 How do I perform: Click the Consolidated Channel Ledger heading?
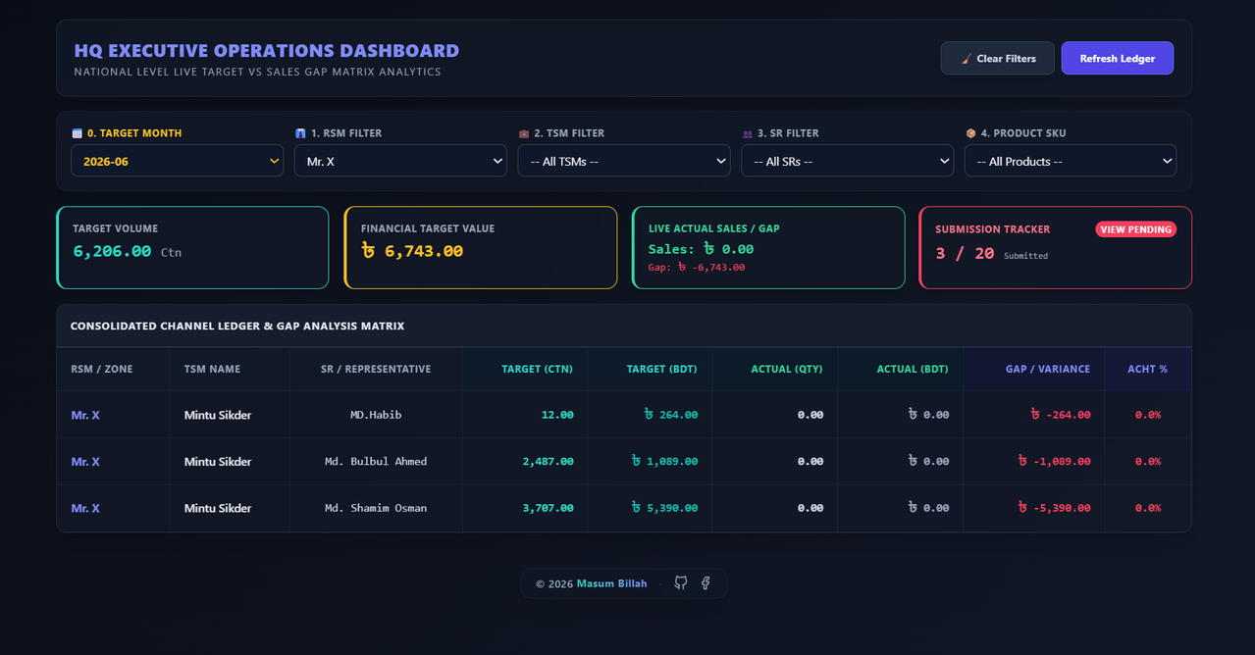click(x=237, y=326)
